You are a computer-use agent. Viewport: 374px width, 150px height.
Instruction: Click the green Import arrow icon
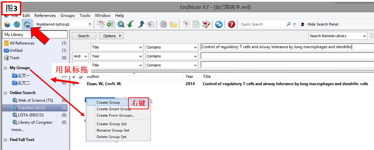(x=131, y=24)
